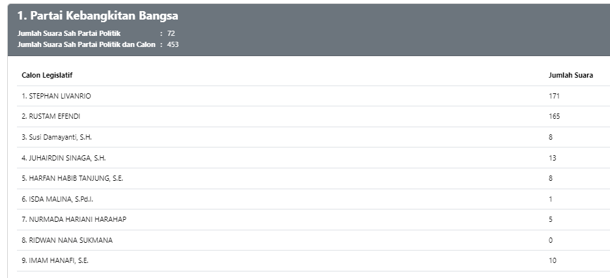The width and height of the screenshot is (610, 278).
Task: Click the combined vote total 453
Action: coord(173,45)
